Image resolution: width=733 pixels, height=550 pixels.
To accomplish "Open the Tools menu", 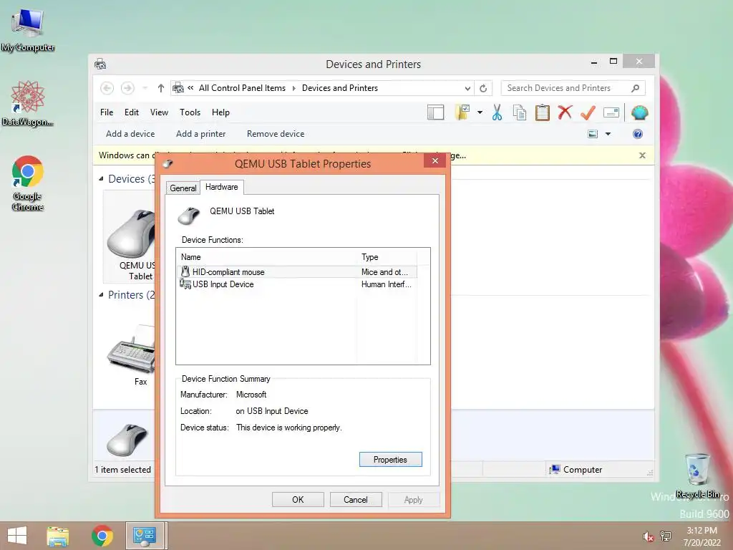I will coord(190,112).
